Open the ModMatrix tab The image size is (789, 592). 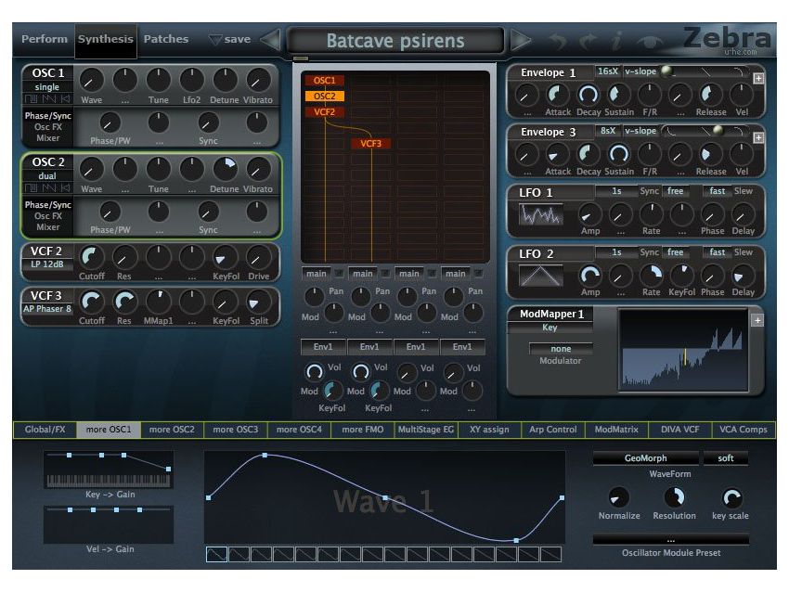[616, 430]
